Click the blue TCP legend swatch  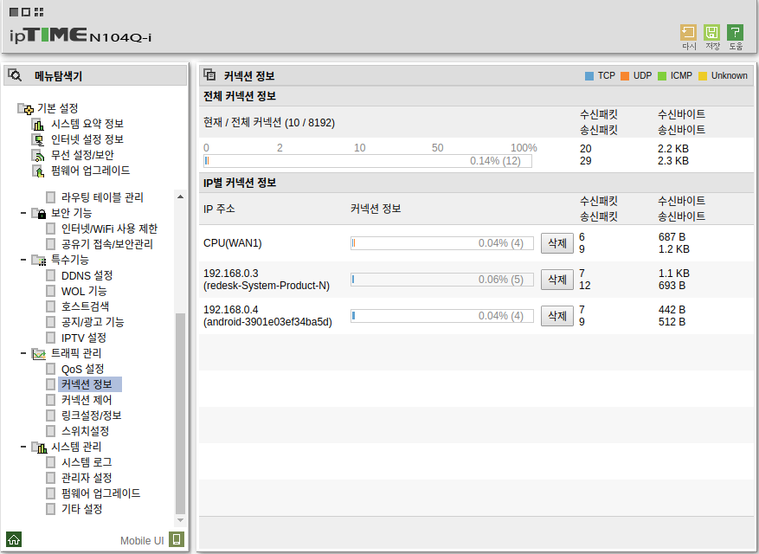(x=589, y=76)
